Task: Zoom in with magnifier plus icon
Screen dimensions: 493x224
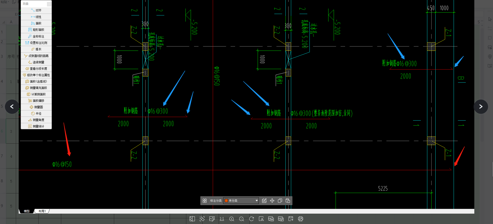Action: point(232,219)
